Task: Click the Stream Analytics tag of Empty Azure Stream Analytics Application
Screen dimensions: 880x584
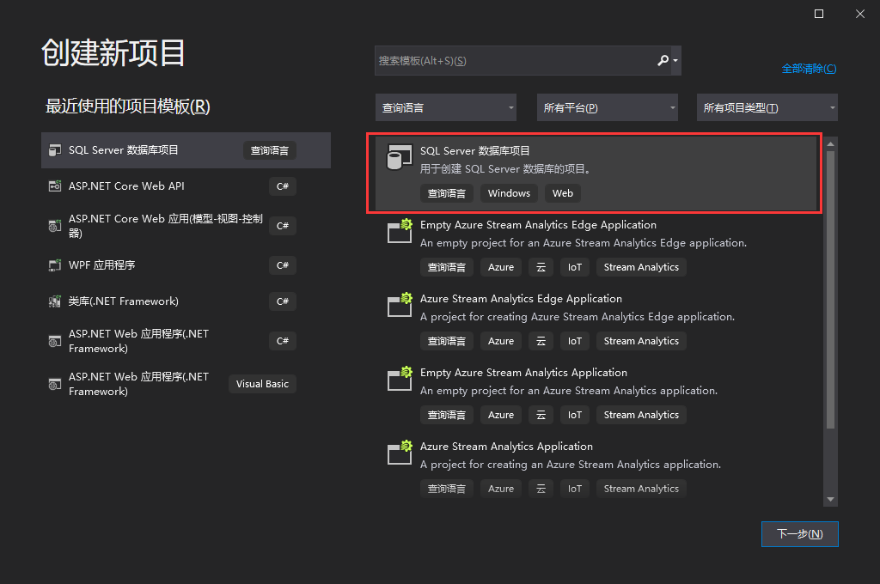Action: (641, 415)
